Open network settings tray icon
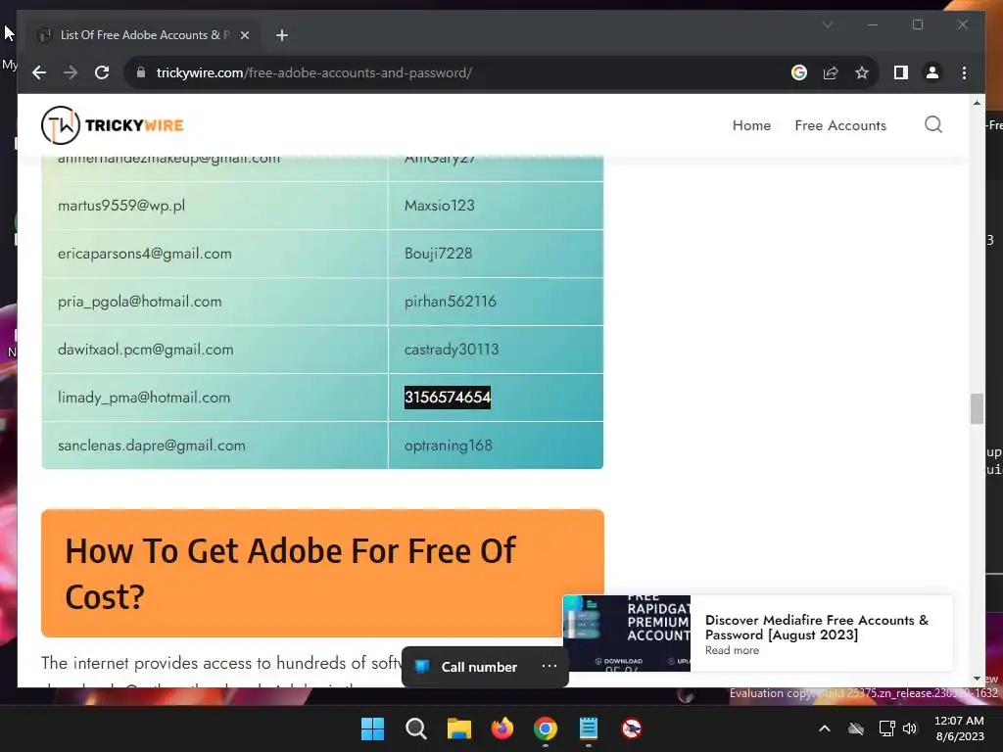Screen dimensions: 1003x752 886,728
